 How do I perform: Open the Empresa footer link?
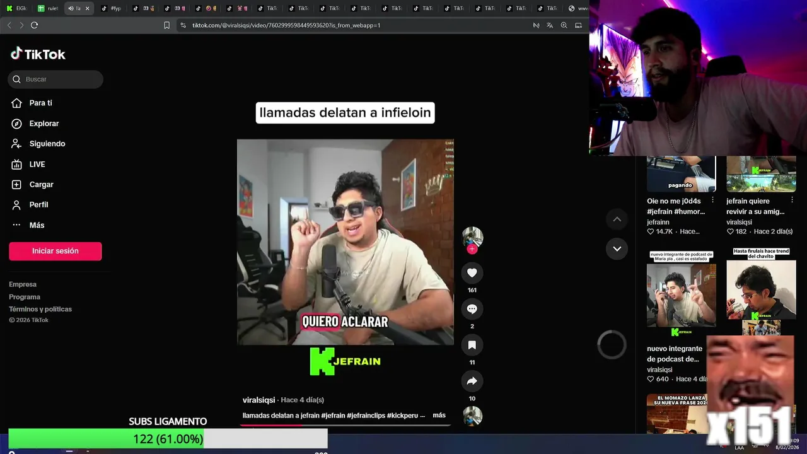pyautogui.click(x=23, y=284)
